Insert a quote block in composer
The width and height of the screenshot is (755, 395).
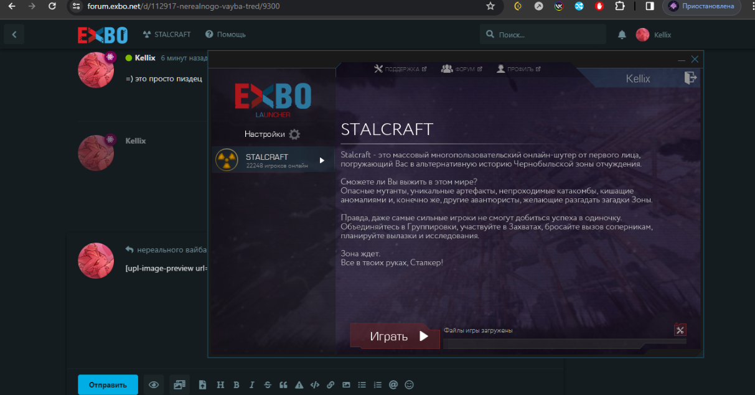click(x=283, y=385)
